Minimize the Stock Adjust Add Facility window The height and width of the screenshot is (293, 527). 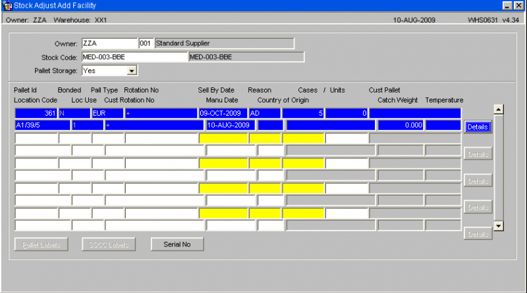click(507, 5)
